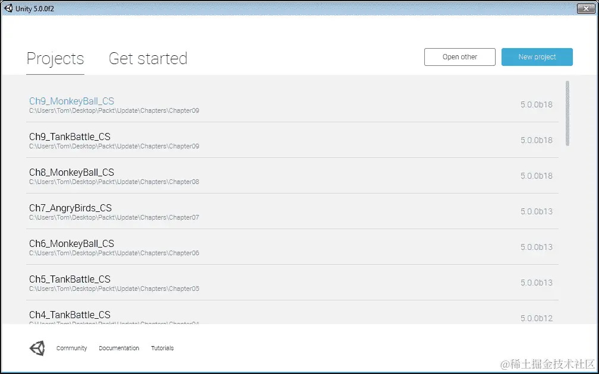599x374 pixels.
Task: Click version 5.0.0b13 of Ch7_AngryBirds_CS
Action: (x=537, y=211)
